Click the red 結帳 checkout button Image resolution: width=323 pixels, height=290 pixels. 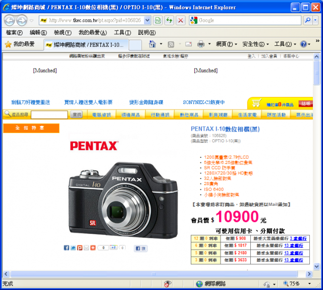(306, 103)
